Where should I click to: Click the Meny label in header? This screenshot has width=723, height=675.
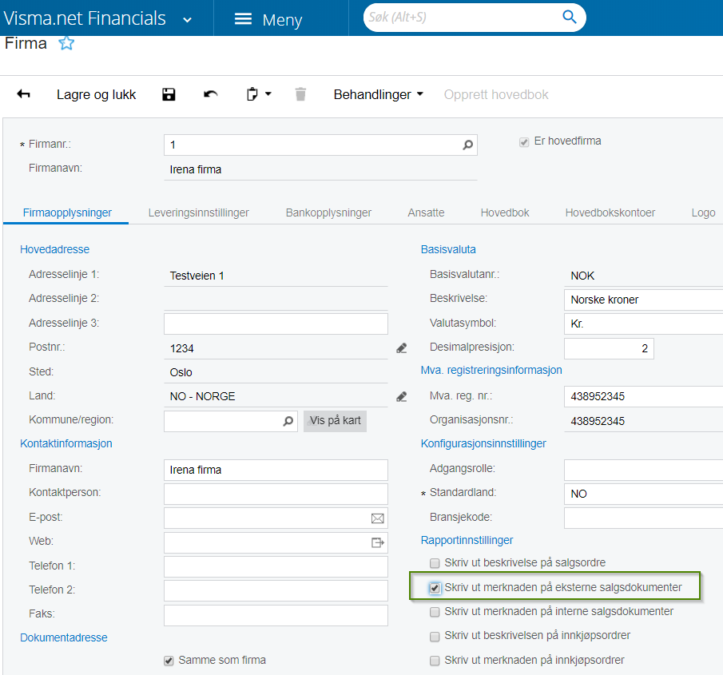pyautogui.click(x=282, y=20)
